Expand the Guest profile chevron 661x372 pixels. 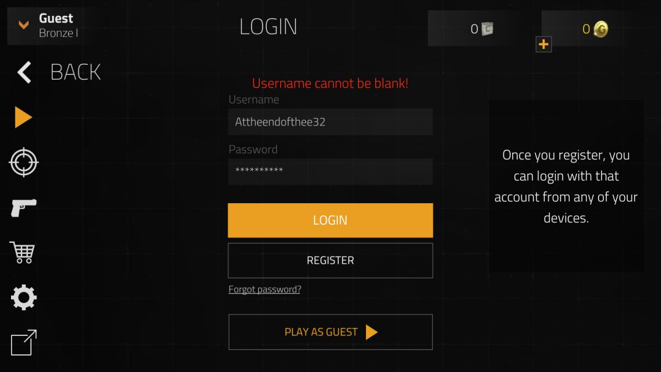tap(24, 25)
